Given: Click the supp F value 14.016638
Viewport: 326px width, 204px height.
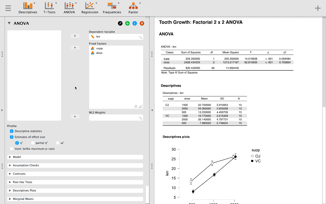Looking at the screenshot, I should (x=251, y=59).
